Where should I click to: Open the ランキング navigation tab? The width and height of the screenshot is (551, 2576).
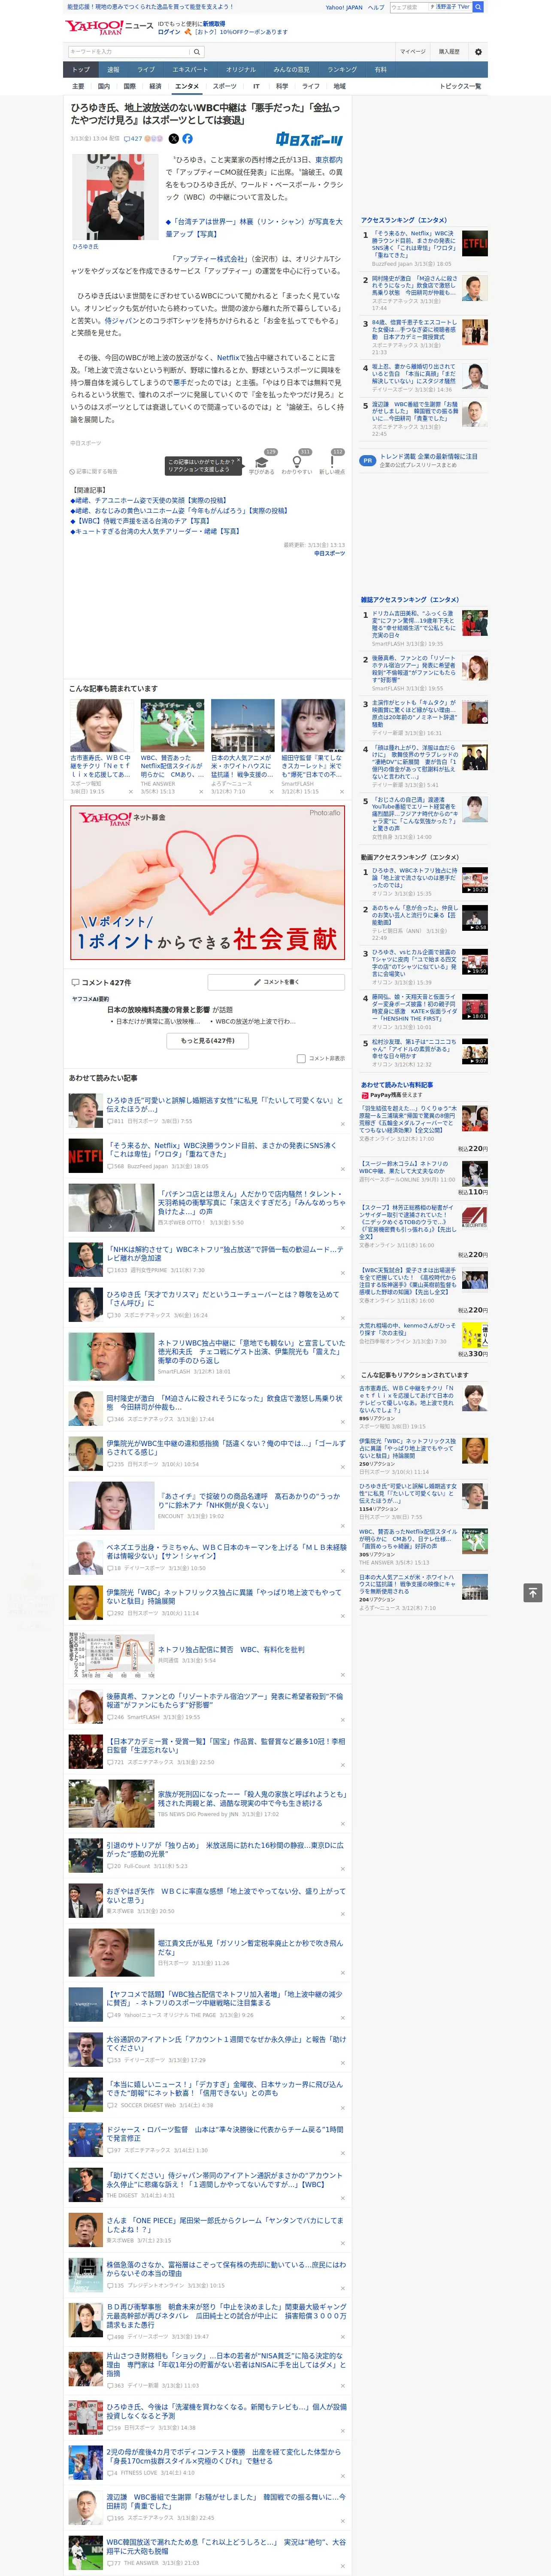(x=342, y=70)
